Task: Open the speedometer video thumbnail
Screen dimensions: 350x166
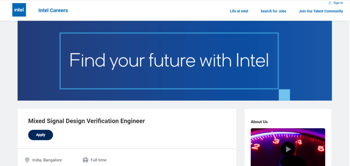Action: 288,147
